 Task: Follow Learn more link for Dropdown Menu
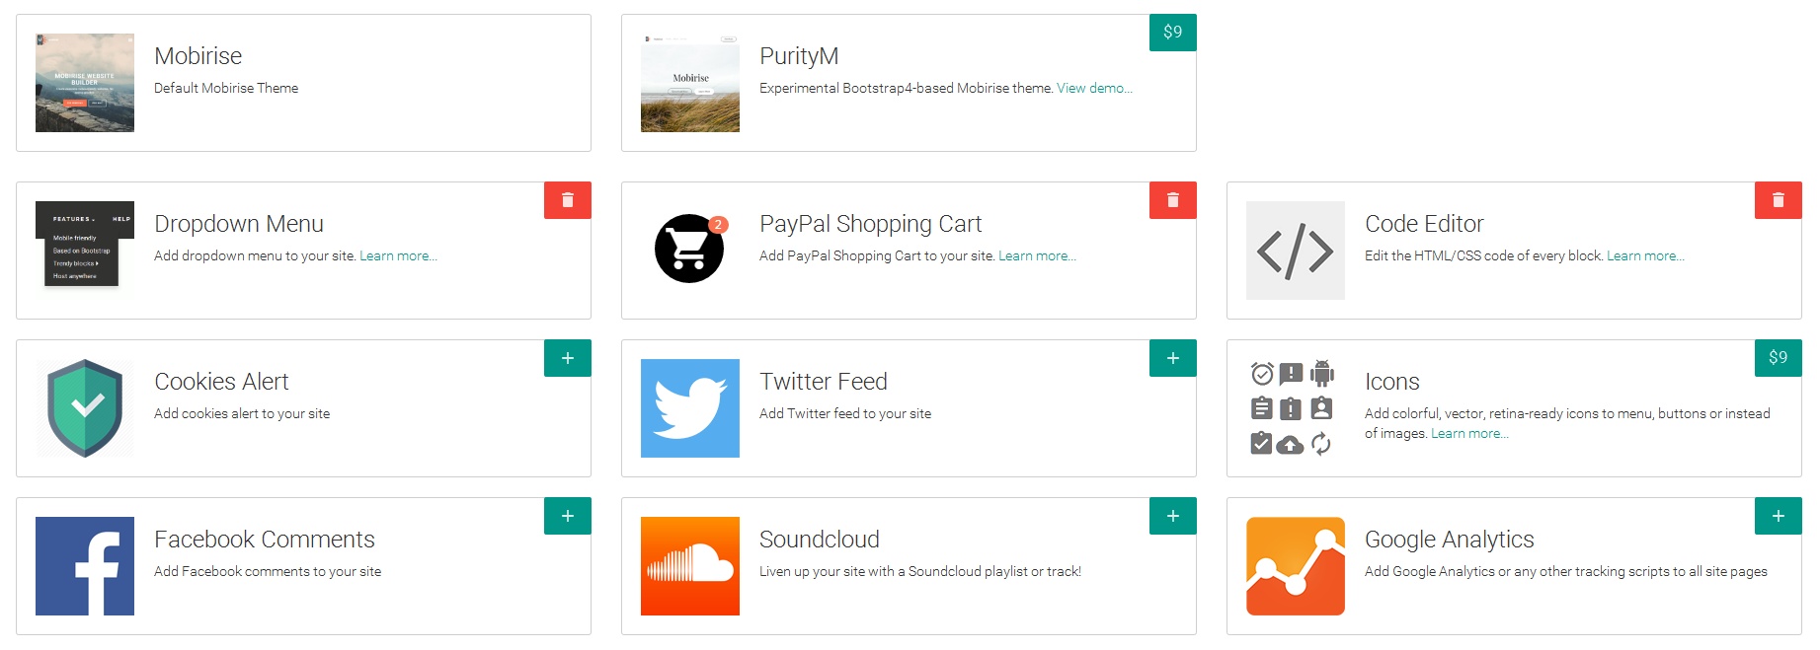398,255
